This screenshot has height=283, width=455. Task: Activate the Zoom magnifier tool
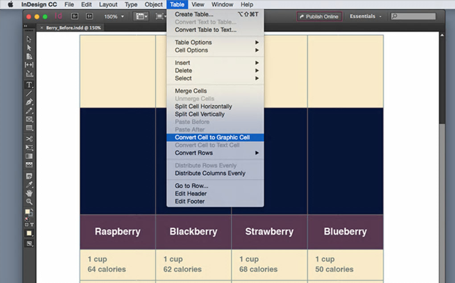tap(29, 202)
